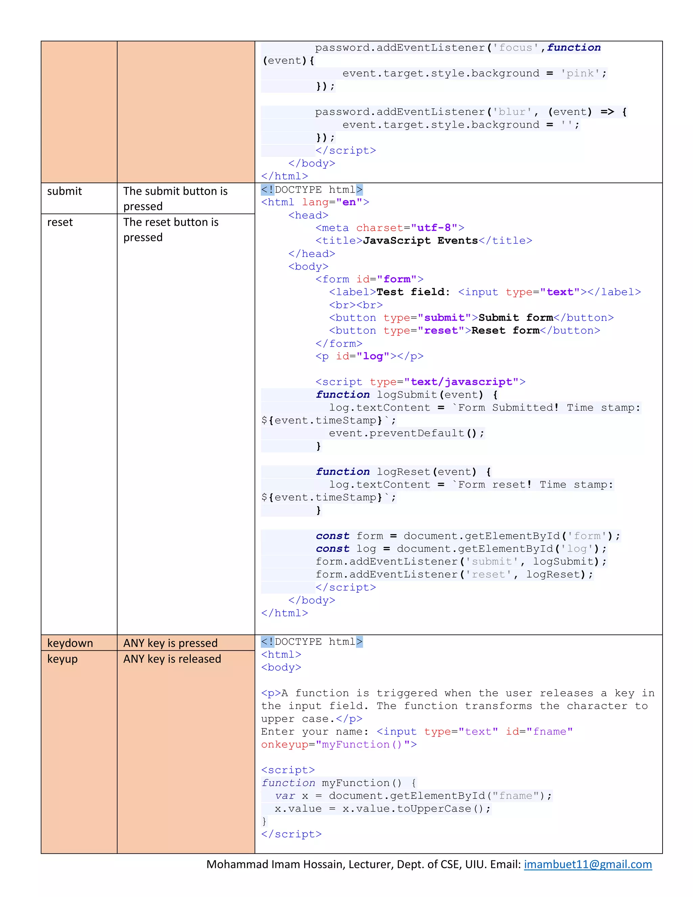Click the 'submit' event name cell

point(64,191)
